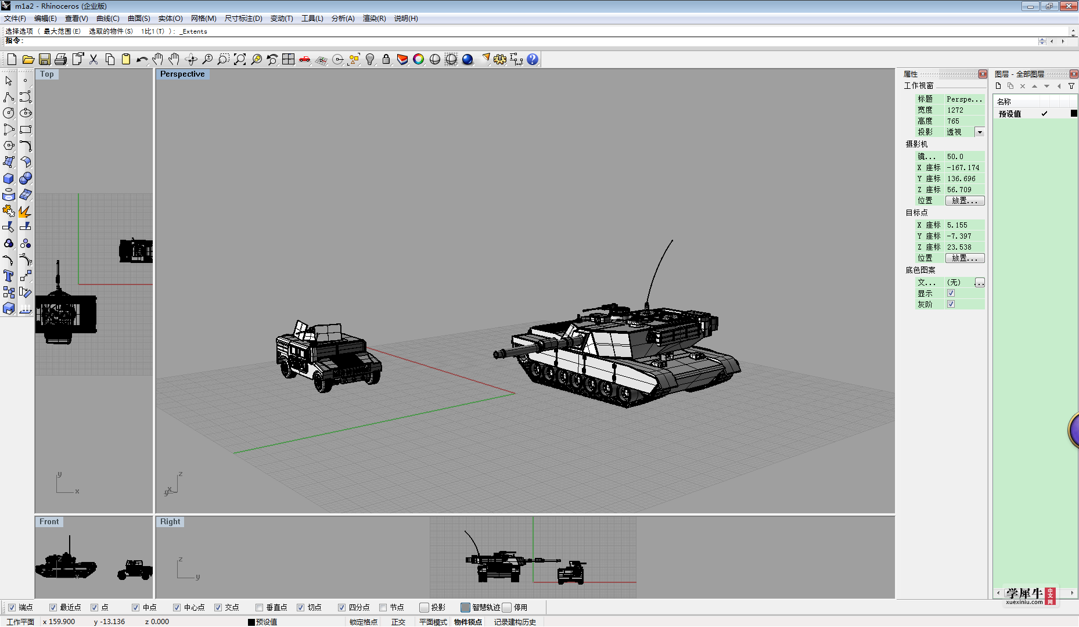Open the color wheel object properties icon
This screenshot has height=627, width=1079.
(x=418, y=59)
